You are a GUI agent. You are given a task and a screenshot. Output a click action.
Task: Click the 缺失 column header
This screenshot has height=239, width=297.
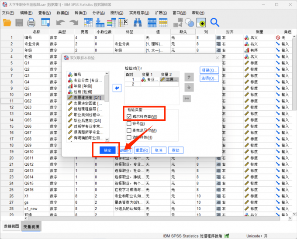(183, 32)
